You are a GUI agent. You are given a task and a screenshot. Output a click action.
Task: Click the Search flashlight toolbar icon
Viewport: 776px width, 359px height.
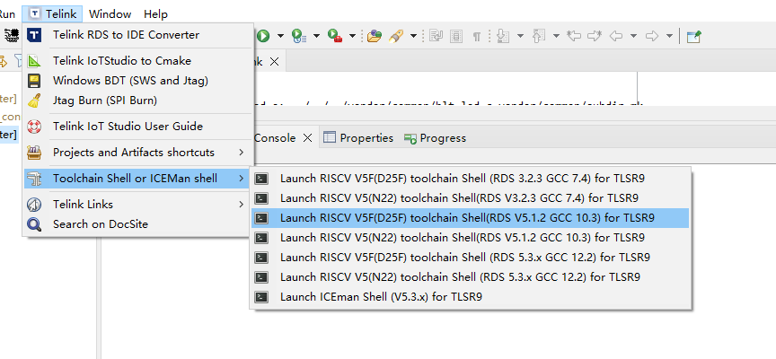point(396,36)
